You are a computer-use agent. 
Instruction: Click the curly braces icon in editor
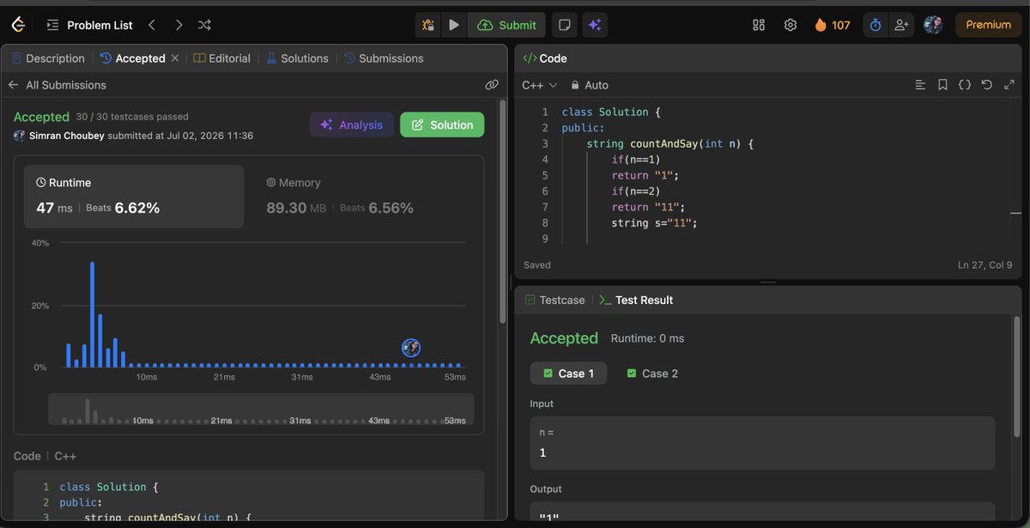(x=965, y=85)
